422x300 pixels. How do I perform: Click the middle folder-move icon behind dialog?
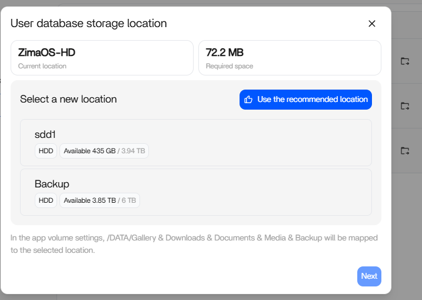(x=405, y=106)
